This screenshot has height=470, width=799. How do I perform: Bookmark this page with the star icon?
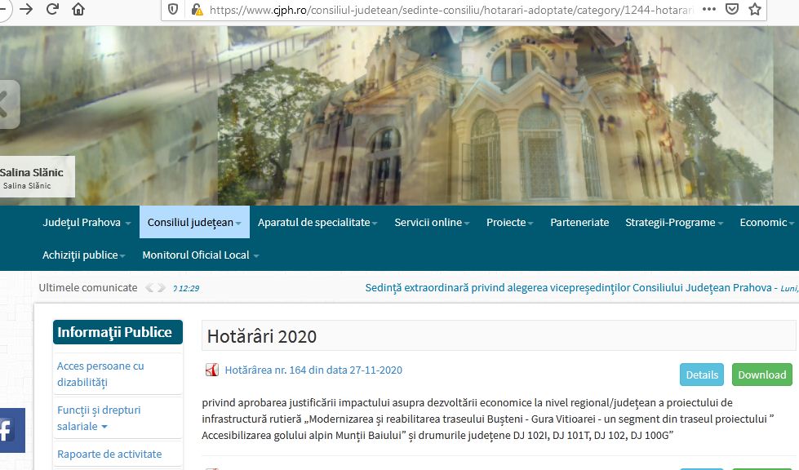click(755, 9)
